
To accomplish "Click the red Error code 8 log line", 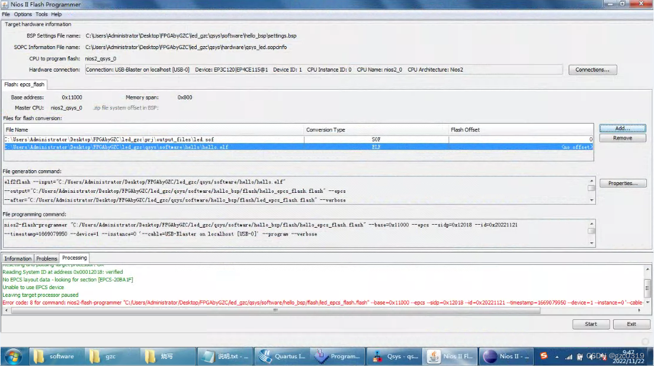I will [323, 303].
